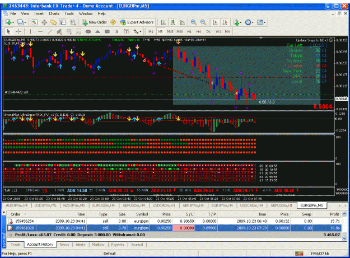Select the arrow cursor tool
This screenshot has height=258, width=350.
pyautogui.click(x=8, y=31)
